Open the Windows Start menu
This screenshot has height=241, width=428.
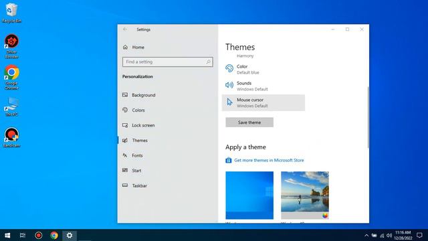pyautogui.click(x=7, y=235)
